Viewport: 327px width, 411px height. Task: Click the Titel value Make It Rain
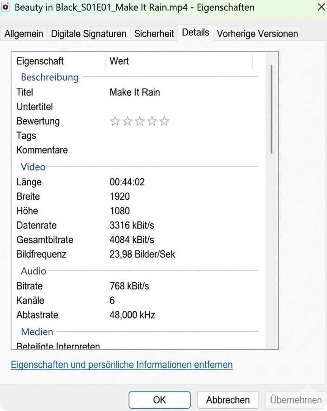pyautogui.click(x=135, y=92)
